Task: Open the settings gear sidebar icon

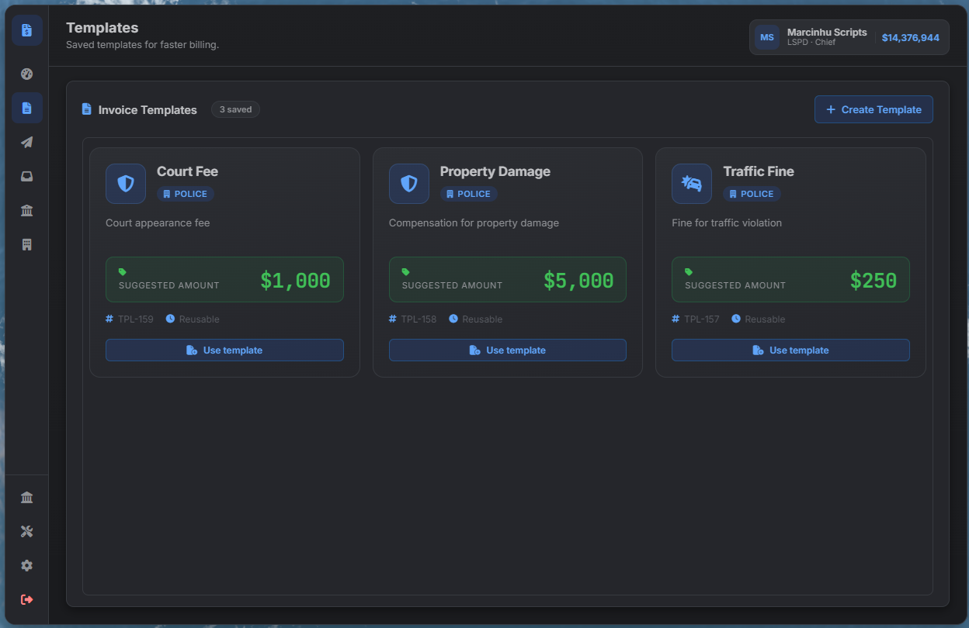Action: 27,565
